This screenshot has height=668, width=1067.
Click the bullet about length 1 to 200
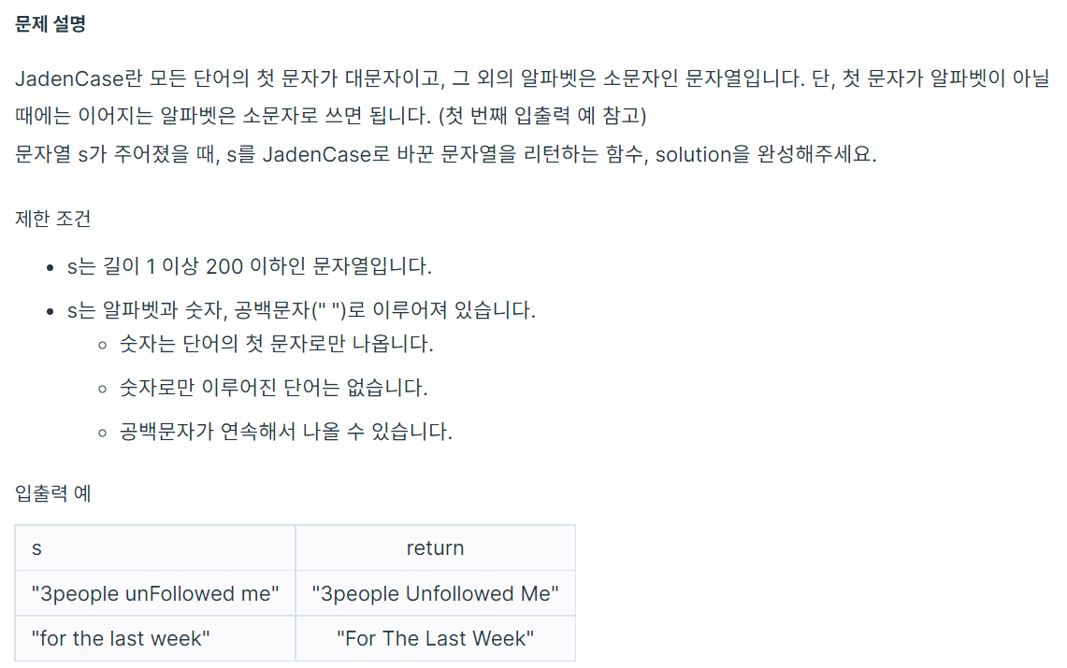coord(249,266)
